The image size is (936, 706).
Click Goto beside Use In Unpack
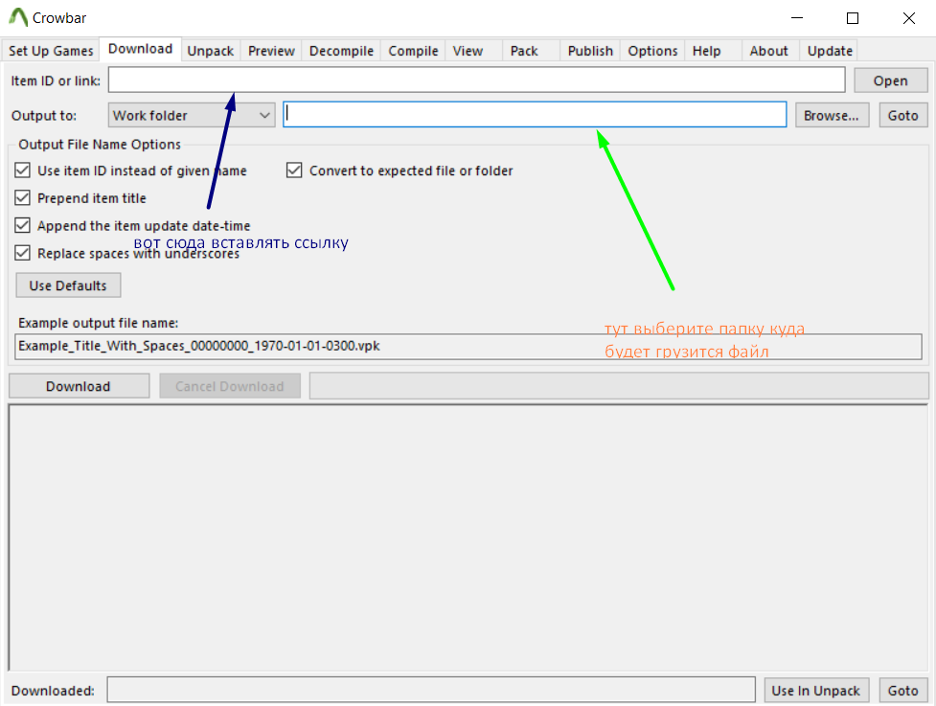point(902,691)
